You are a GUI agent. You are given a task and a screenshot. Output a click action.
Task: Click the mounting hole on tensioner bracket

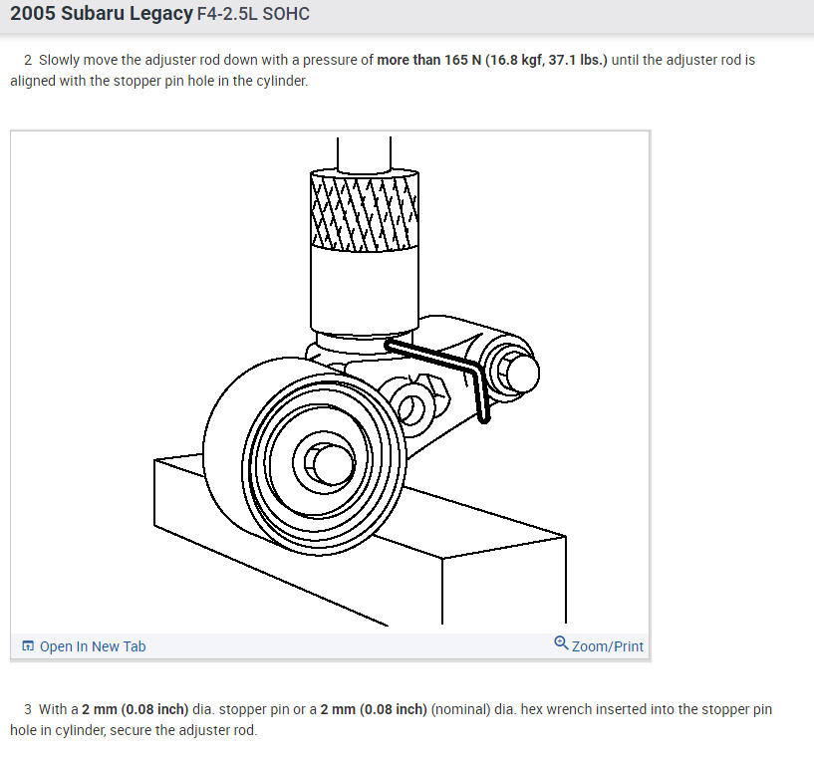[412, 408]
